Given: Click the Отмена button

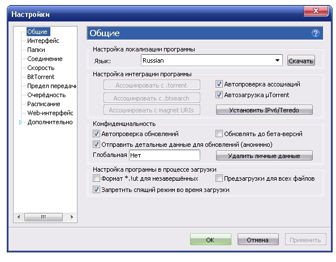Looking at the screenshot, I should pos(258,239).
